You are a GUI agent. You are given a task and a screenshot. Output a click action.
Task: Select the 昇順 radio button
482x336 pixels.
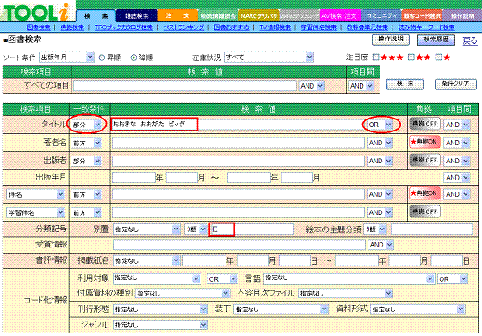(102, 58)
